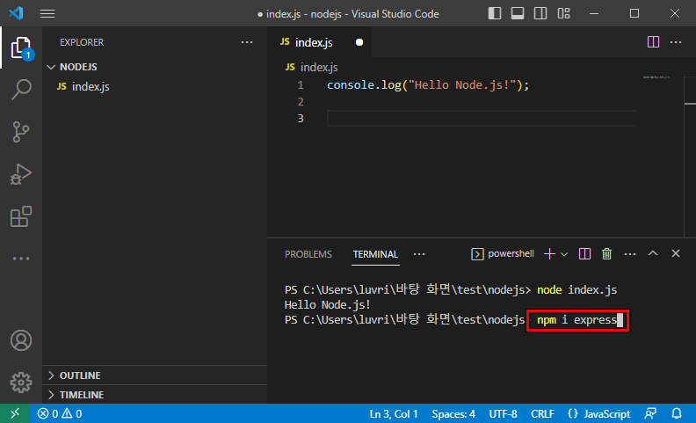Show additional activity bar views ellipsis
Viewport: 696px width, 423px height.
21,259
